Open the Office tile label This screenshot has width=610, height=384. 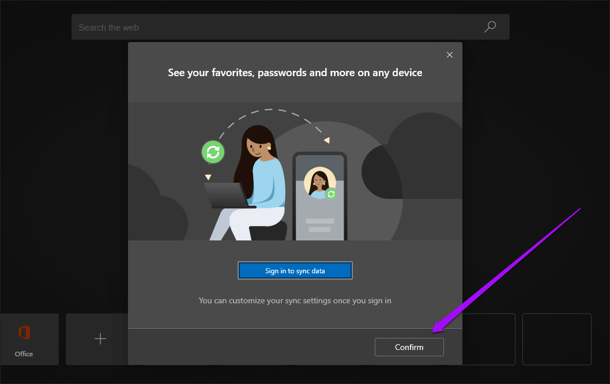pos(24,354)
